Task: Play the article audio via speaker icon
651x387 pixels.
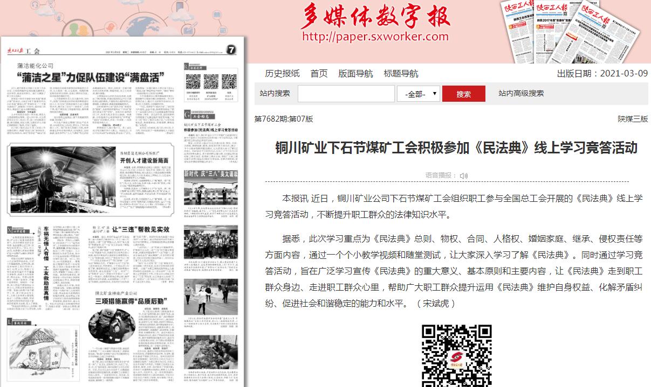Action: (x=464, y=175)
